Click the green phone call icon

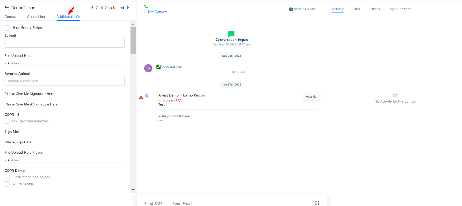146,6
